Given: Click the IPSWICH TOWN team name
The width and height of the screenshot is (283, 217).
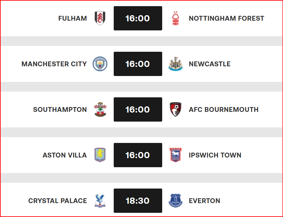Looking at the screenshot, I should (215, 155).
